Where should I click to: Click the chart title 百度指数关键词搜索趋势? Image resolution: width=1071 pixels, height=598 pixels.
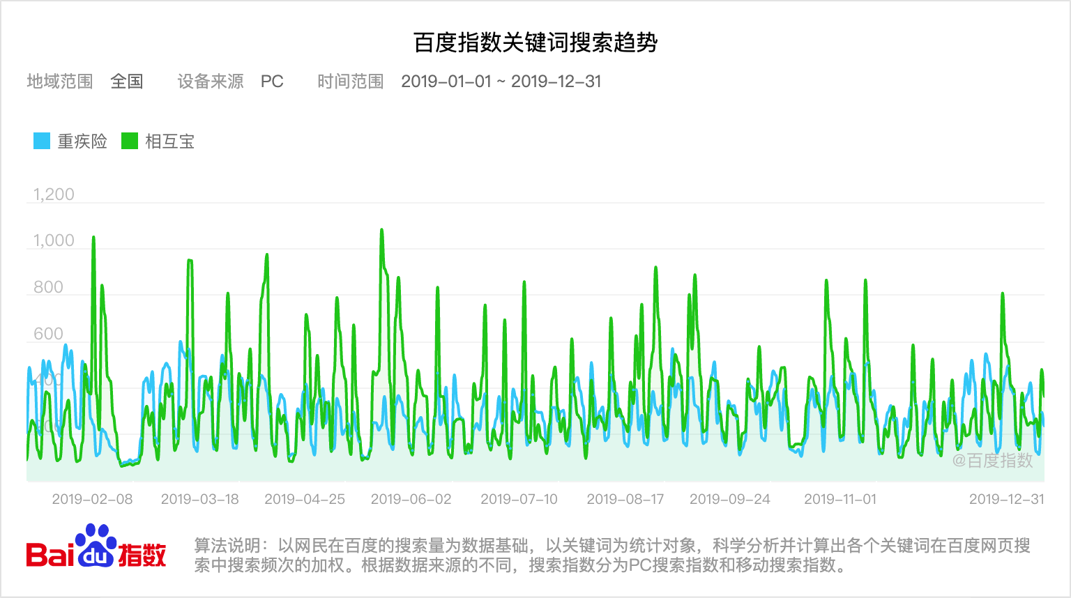coord(535,40)
